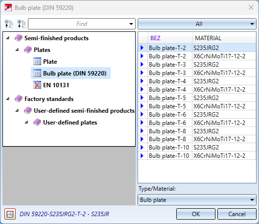Confirm with the OK button
Image resolution: width=259 pixels, height=224 pixels.
tap(196, 214)
